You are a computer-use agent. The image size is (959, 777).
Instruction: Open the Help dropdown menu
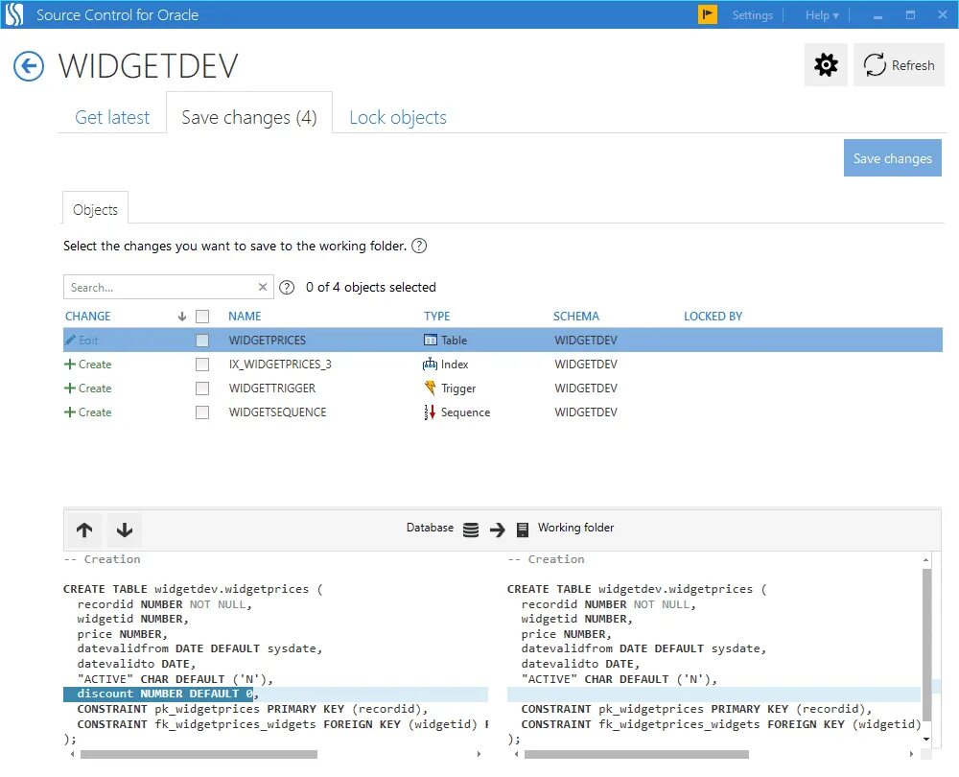(x=822, y=15)
